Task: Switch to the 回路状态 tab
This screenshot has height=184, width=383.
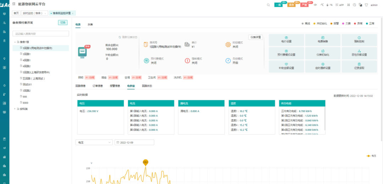Action: coord(147,86)
